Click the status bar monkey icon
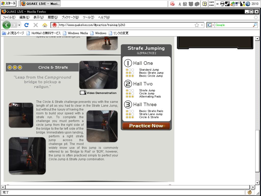261x196 pixels. point(250,192)
